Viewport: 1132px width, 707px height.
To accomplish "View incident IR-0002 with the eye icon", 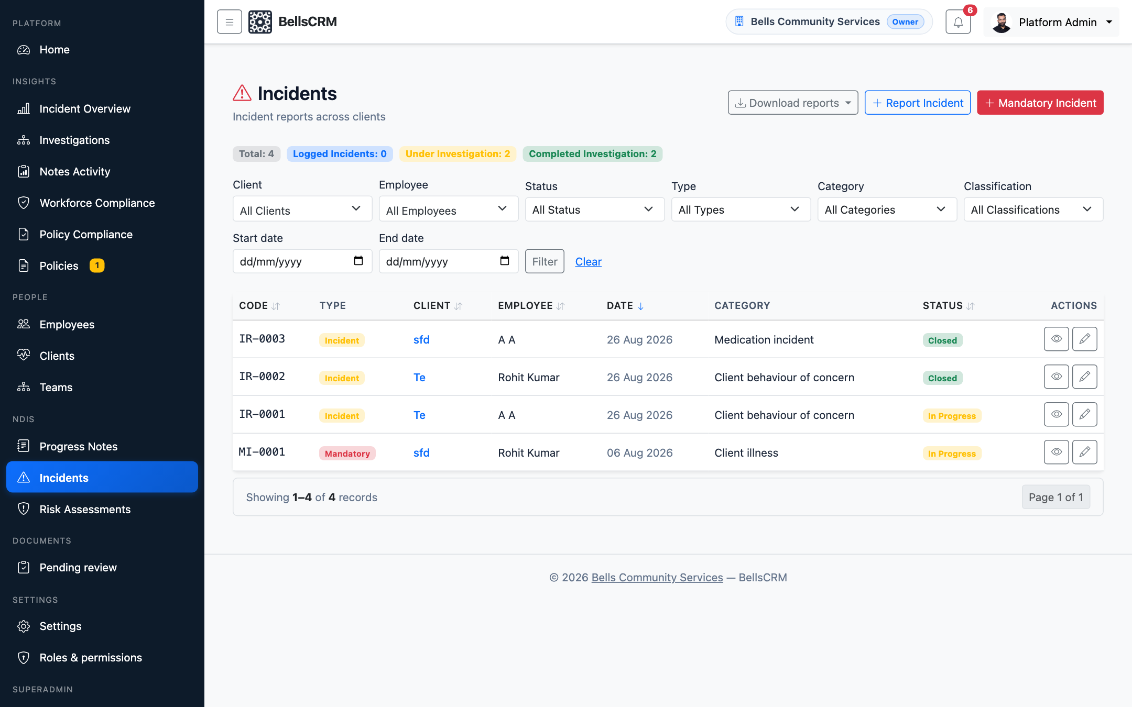I will pos(1056,377).
